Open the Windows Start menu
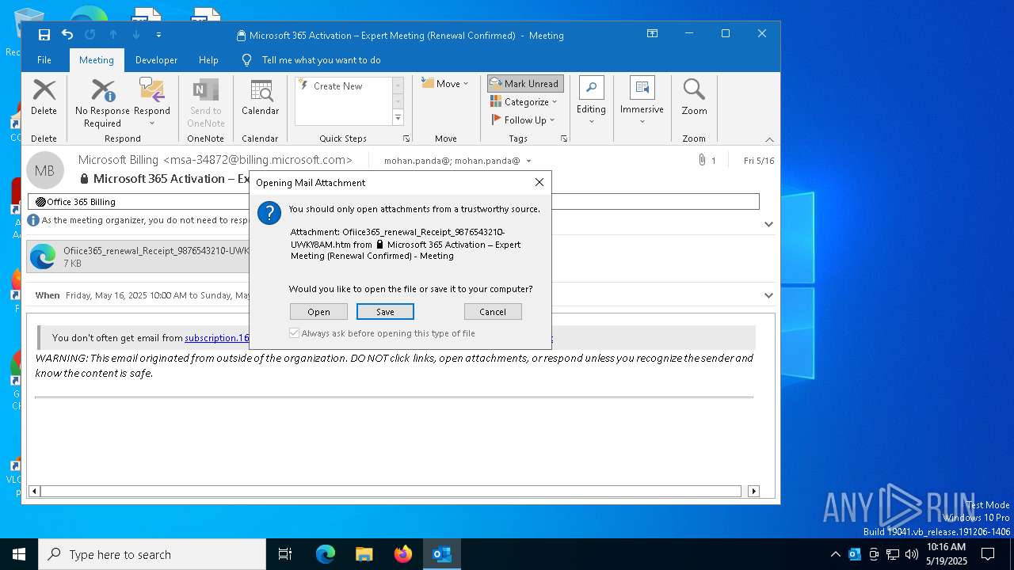This screenshot has height=570, width=1014. [x=19, y=554]
